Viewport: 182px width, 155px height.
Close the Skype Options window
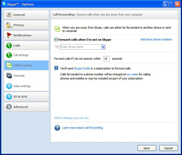178,4
